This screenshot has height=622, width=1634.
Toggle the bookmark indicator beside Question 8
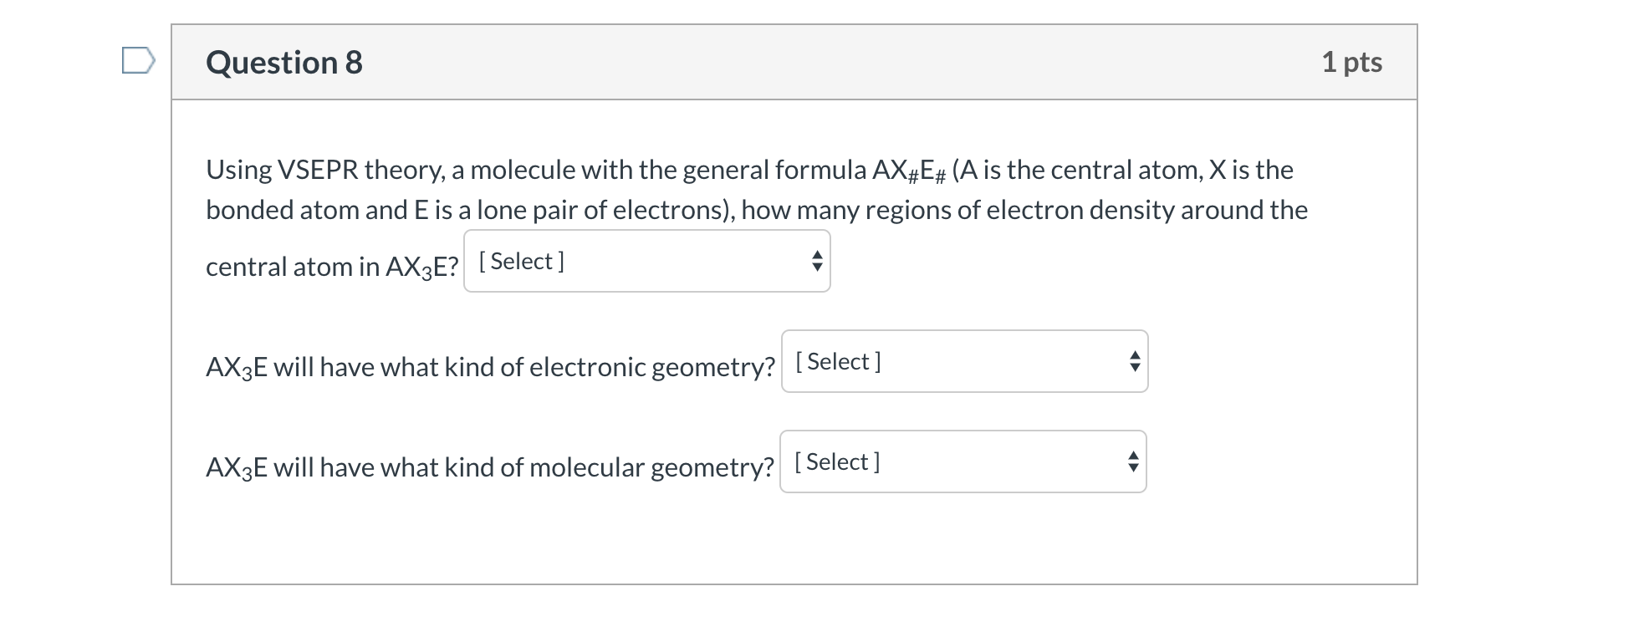pyautogui.click(x=139, y=60)
